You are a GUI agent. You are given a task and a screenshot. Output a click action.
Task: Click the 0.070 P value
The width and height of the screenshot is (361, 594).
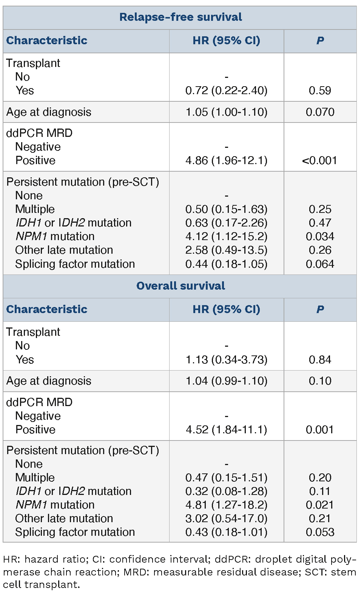tap(320, 112)
